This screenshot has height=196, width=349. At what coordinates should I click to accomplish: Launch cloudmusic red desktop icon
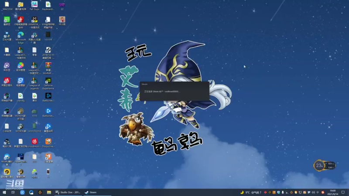34,143
